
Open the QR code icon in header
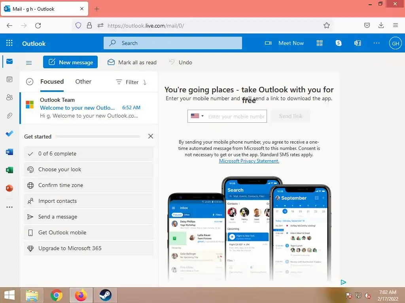(320, 43)
